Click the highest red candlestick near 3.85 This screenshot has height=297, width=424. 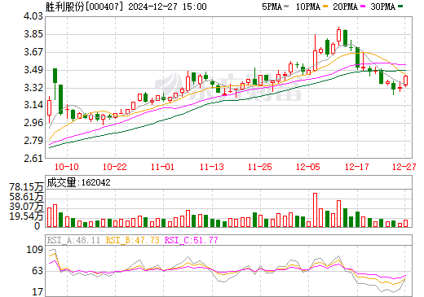click(338, 36)
